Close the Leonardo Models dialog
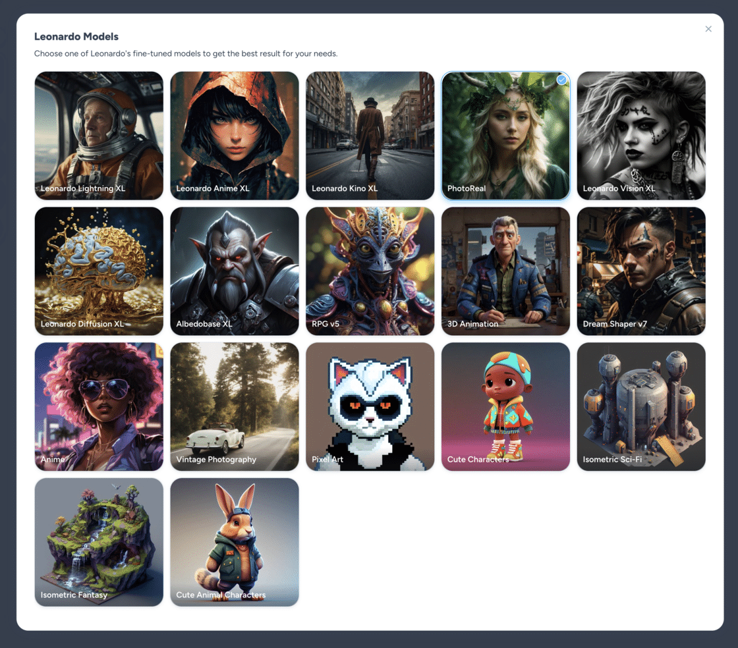Screen dimensions: 738x648 (708, 29)
